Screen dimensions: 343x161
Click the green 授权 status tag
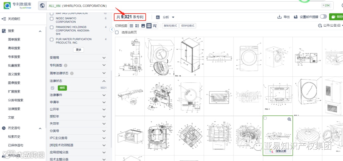(62, 88)
